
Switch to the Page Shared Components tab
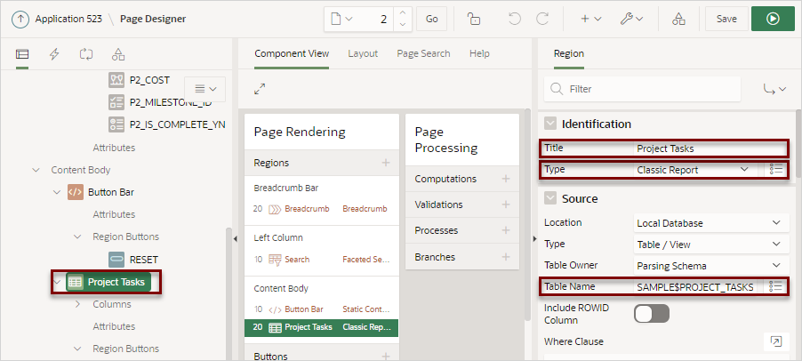[x=118, y=53]
